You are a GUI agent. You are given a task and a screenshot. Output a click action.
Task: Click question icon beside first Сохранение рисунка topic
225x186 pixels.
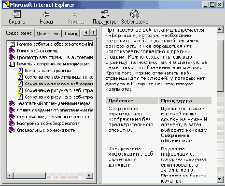pyautogui.click(x=20, y=90)
